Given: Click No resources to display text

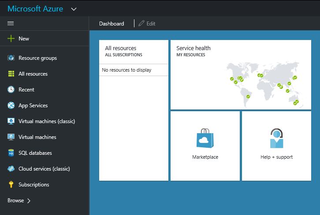Looking at the screenshot, I should (127, 70).
